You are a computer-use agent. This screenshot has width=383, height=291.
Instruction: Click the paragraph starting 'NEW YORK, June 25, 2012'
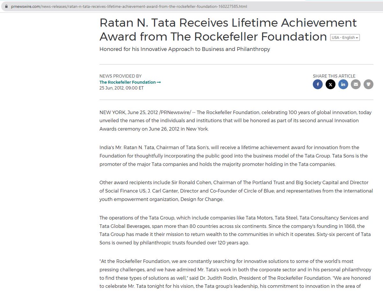click(236, 121)
